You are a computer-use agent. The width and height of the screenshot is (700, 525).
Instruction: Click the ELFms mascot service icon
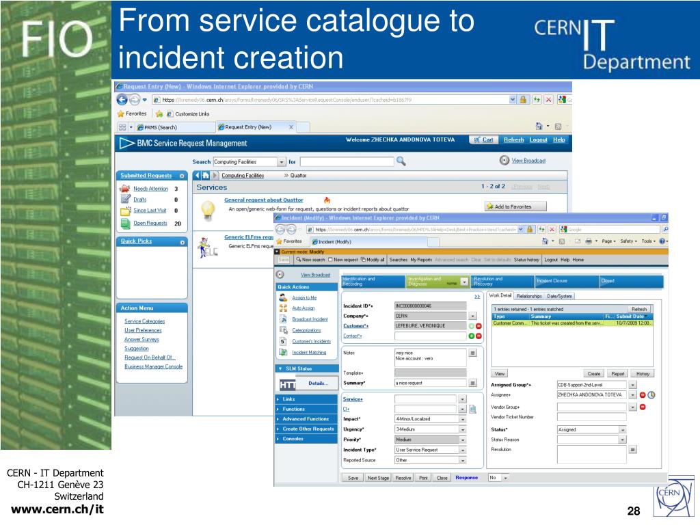206,247
